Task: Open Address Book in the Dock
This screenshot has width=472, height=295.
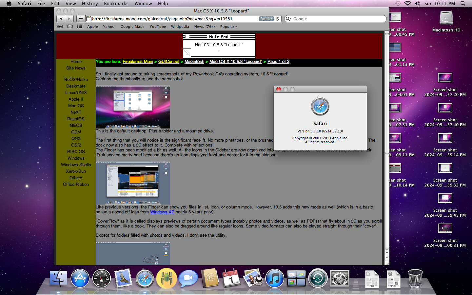Action: point(210,278)
